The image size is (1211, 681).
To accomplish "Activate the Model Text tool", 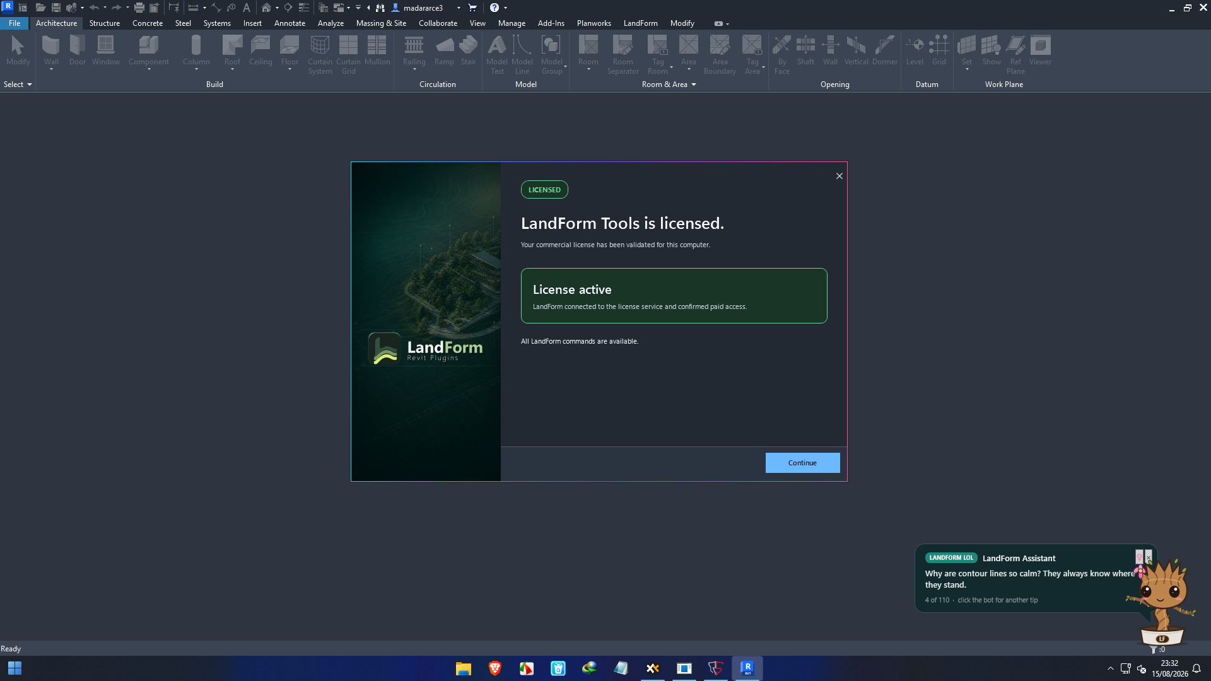I will (x=497, y=54).
